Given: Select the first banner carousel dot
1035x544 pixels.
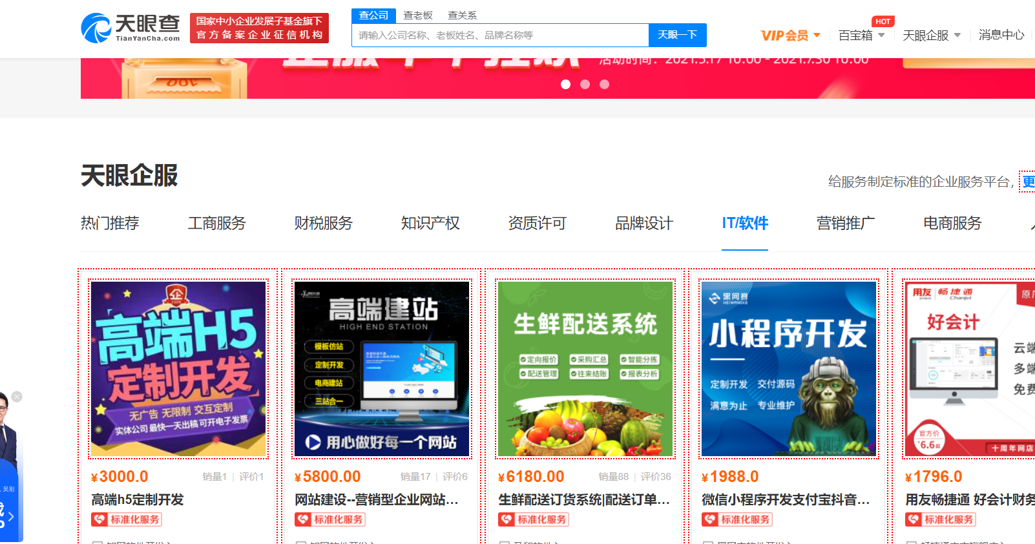Looking at the screenshot, I should (565, 84).
